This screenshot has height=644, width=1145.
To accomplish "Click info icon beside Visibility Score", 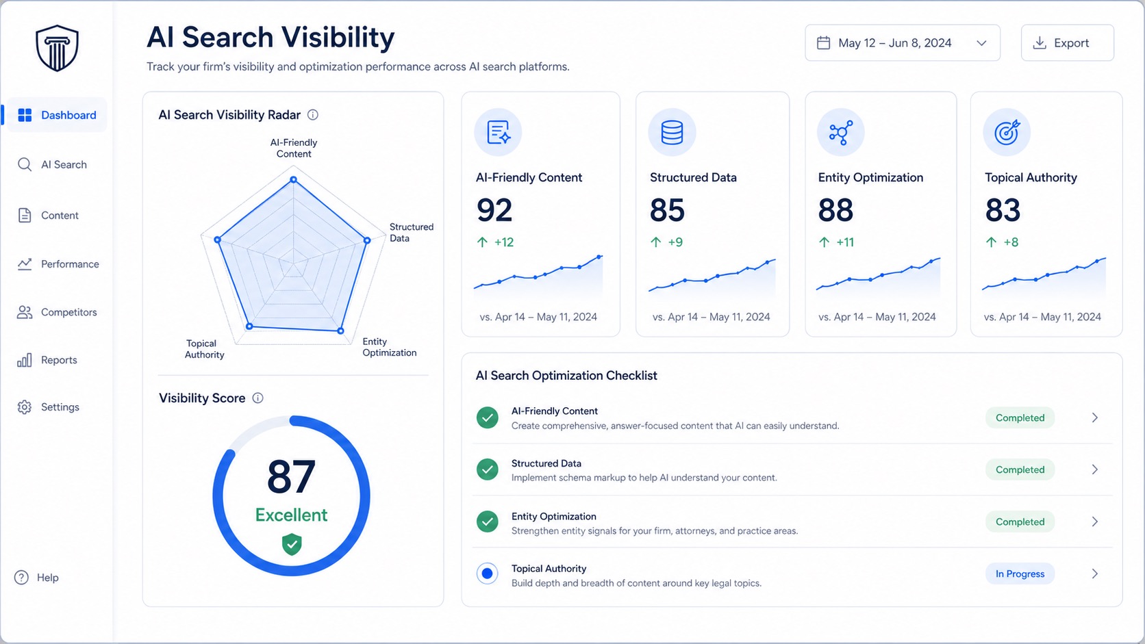I will [x=257, y=398].
